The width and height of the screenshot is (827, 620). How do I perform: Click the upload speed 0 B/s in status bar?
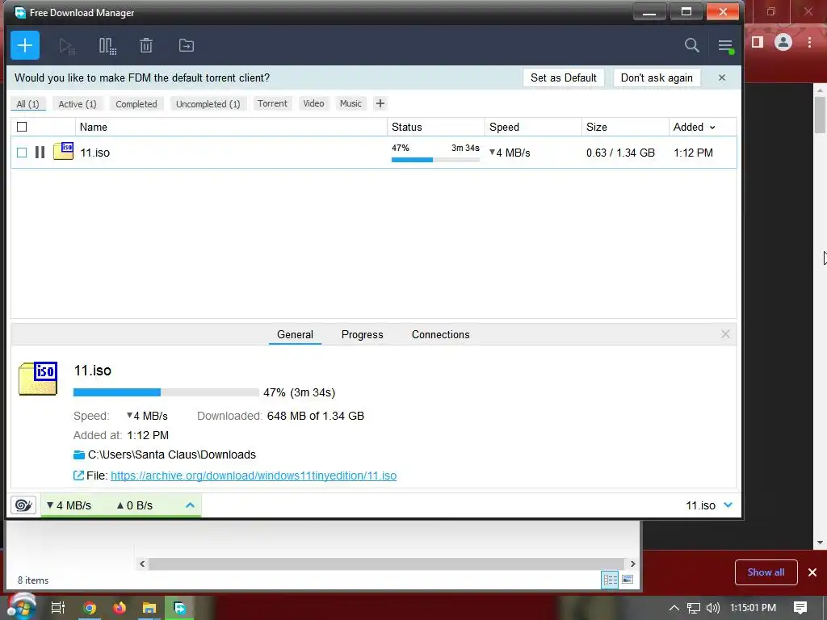135,505
